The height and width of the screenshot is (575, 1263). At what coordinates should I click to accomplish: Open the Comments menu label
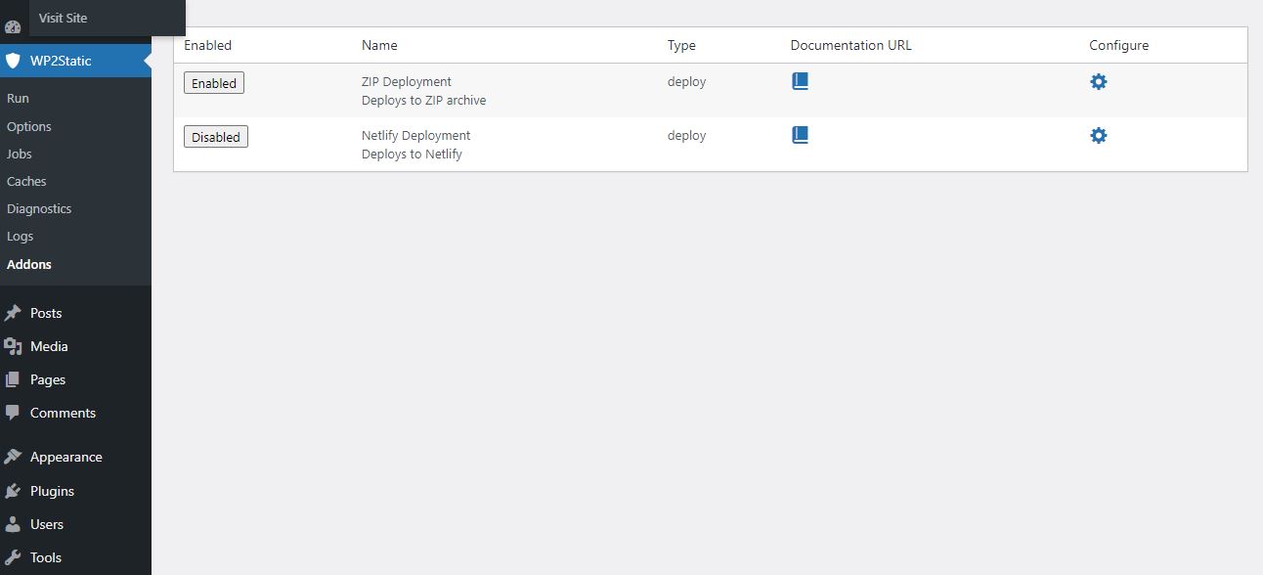tap(63, 413)
